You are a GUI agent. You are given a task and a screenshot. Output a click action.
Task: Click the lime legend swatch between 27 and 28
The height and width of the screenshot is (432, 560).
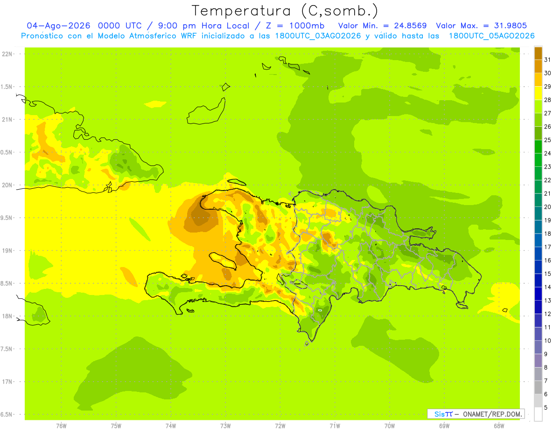pos(538,106)
